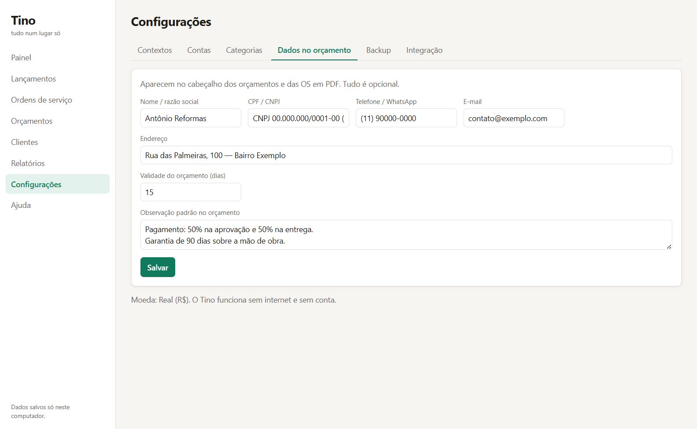Click the Configurações page heading
The height and width of the screenshot is (429, 697).
171,22
